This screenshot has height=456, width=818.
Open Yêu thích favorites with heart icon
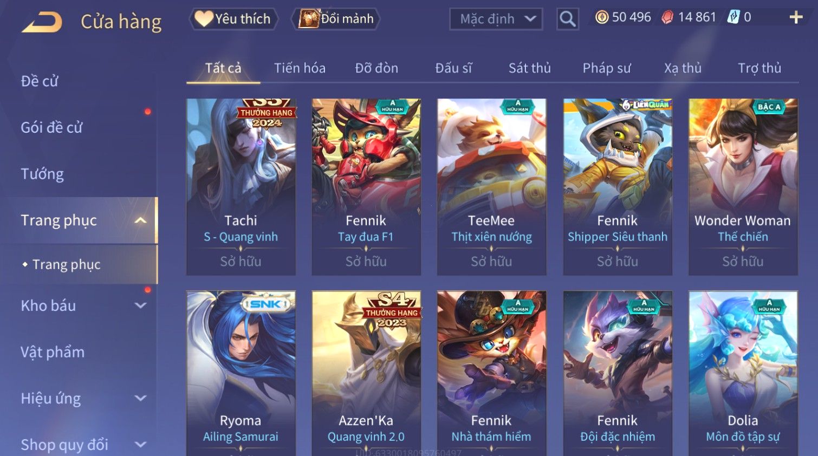pyautogui.click(x=233, y=19)
